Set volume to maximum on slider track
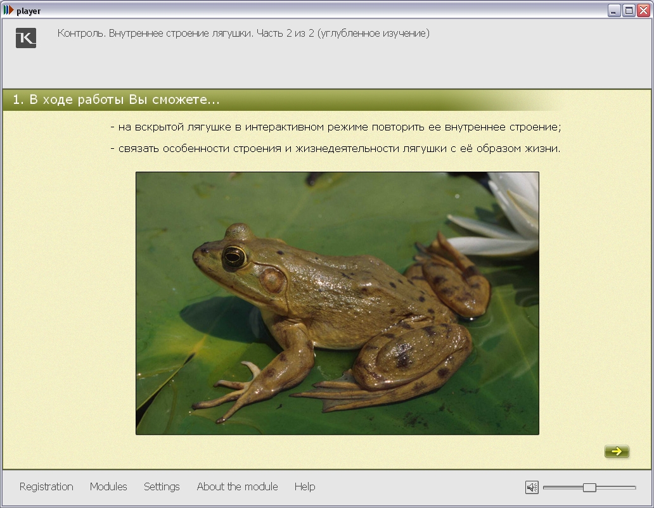The height and width of the screenshot is (508, 654). (634, 487)
